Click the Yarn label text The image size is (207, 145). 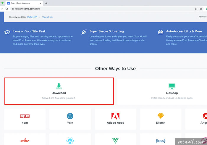coord(70,123)
